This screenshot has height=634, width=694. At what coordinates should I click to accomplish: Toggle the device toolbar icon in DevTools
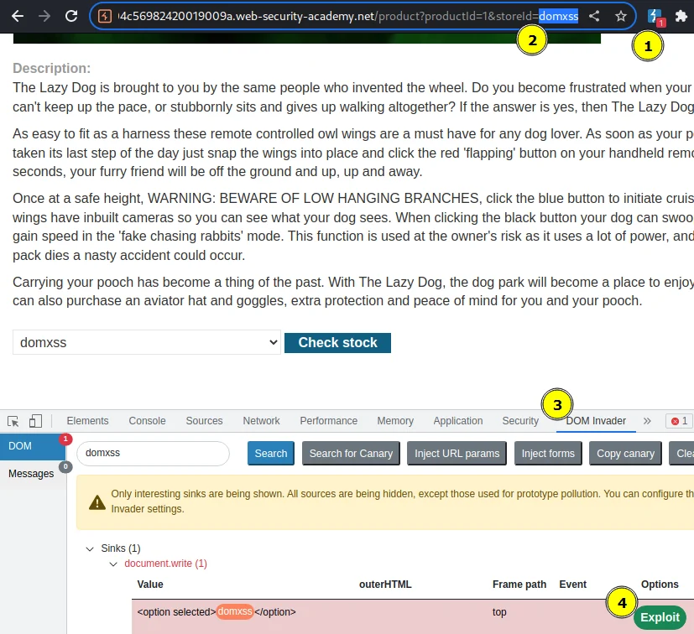point(35,421)
